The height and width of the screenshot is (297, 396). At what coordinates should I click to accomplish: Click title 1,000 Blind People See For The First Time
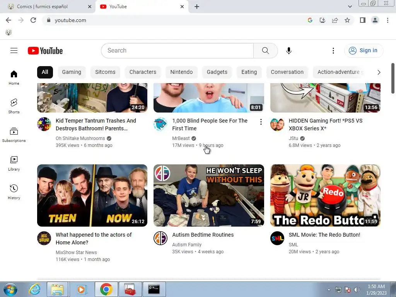point(210,125)
